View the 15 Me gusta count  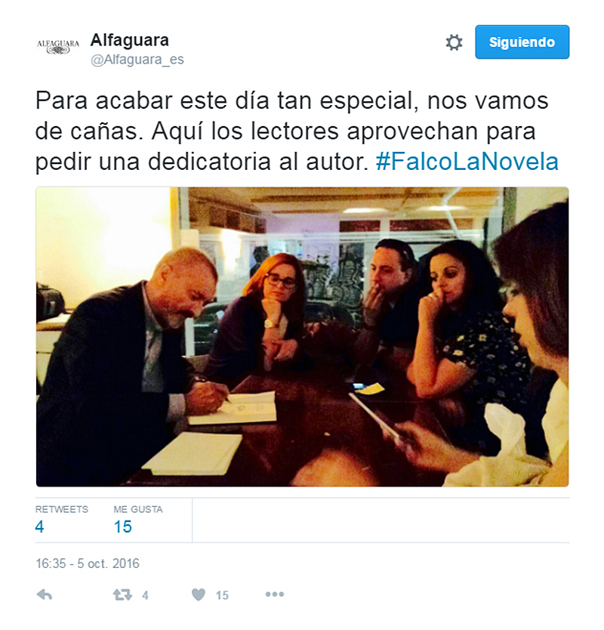(x=122, y=527)
